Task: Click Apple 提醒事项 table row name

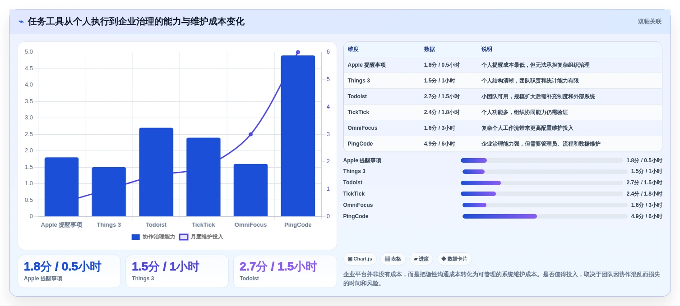Action: pos(366,65)
